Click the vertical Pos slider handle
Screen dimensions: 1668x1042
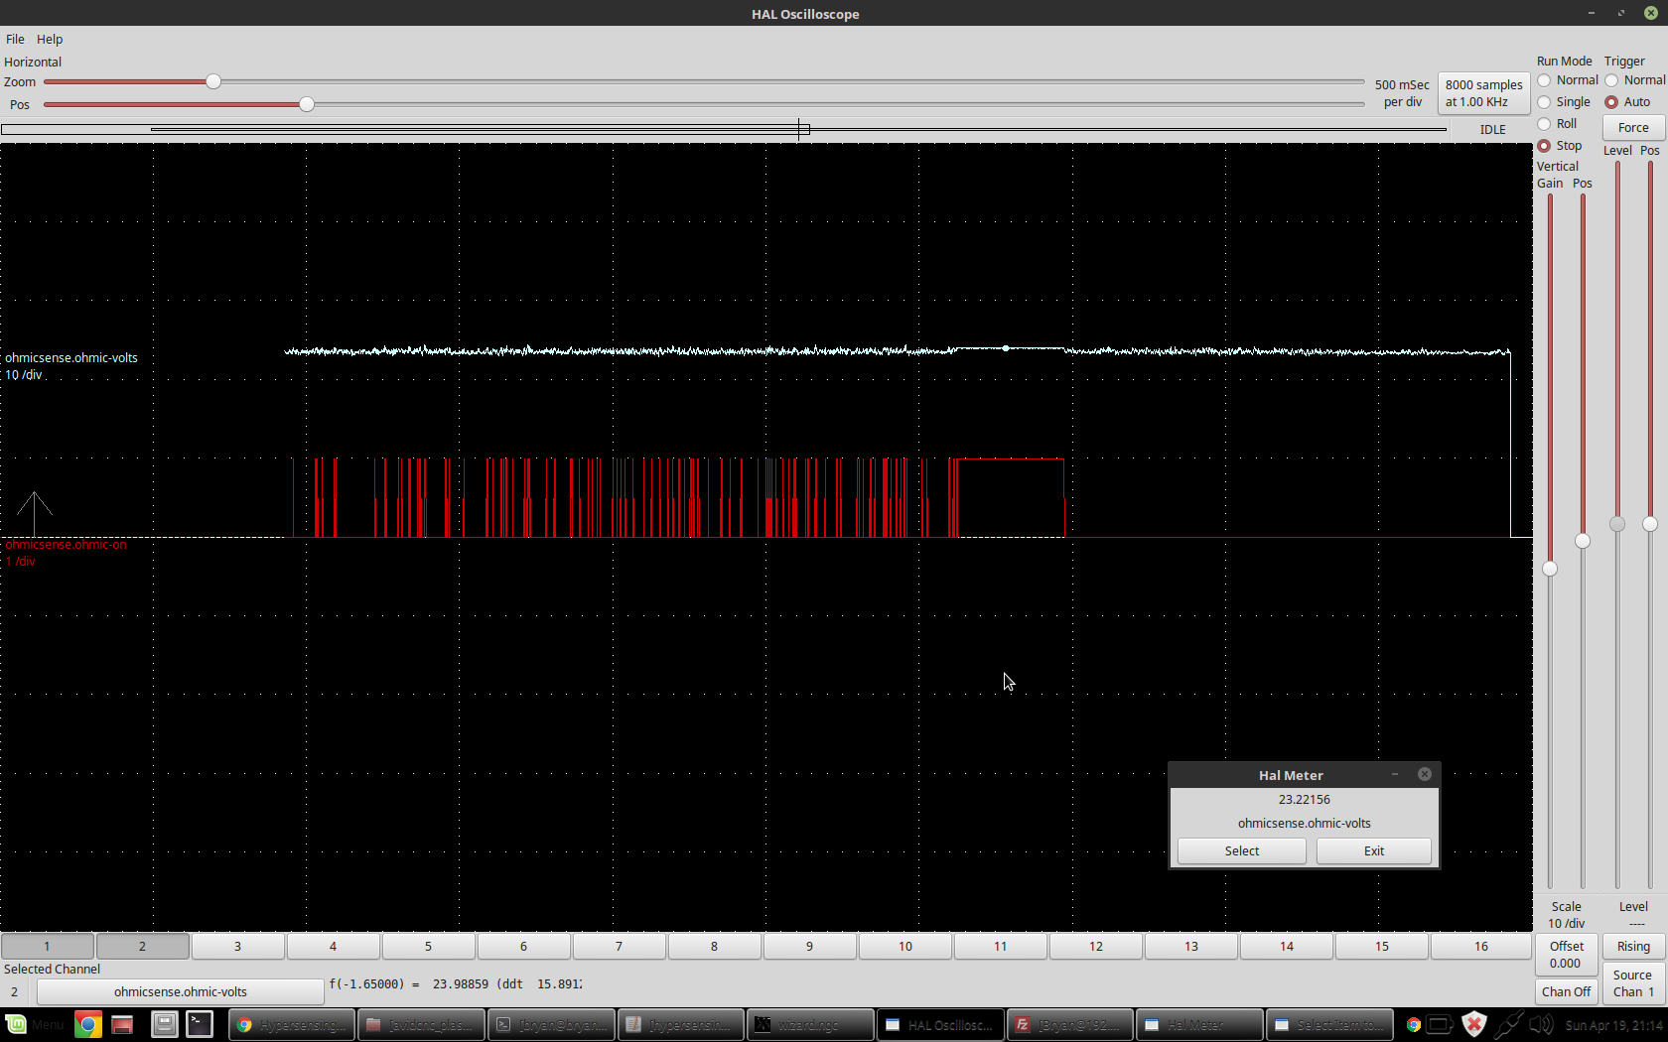(1583, 541)
